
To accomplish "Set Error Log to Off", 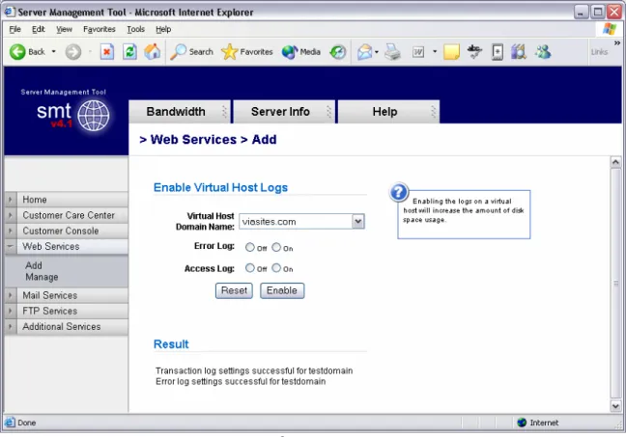I will point(250,247).
